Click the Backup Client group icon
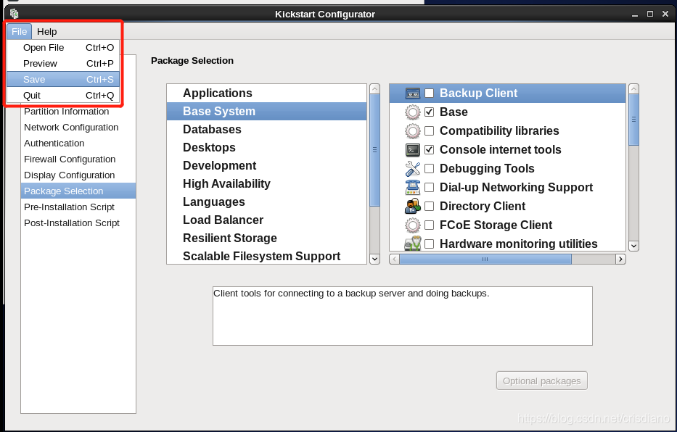677x432 pixels. click(x=412, y=93)
